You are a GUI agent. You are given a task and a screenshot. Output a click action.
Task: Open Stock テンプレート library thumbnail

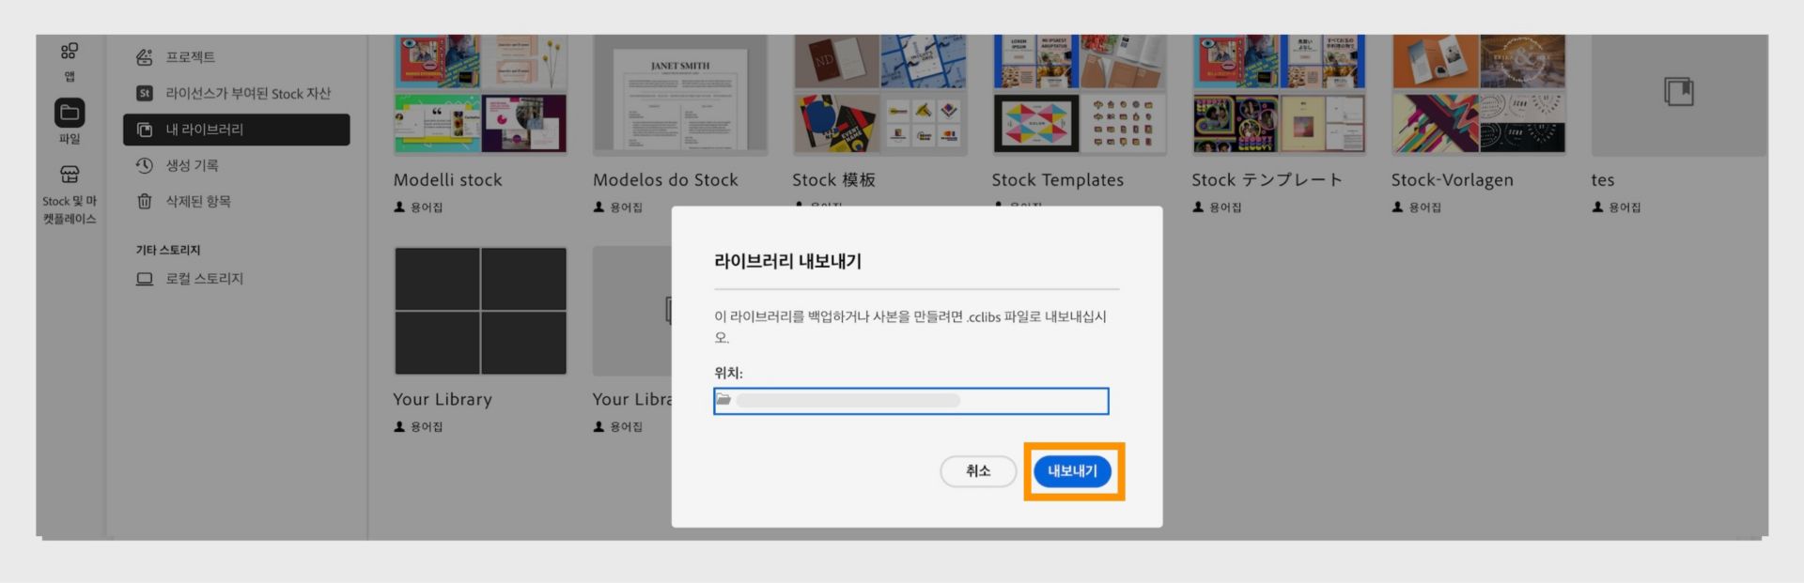pyautogui.click(x=1279, y=94)
